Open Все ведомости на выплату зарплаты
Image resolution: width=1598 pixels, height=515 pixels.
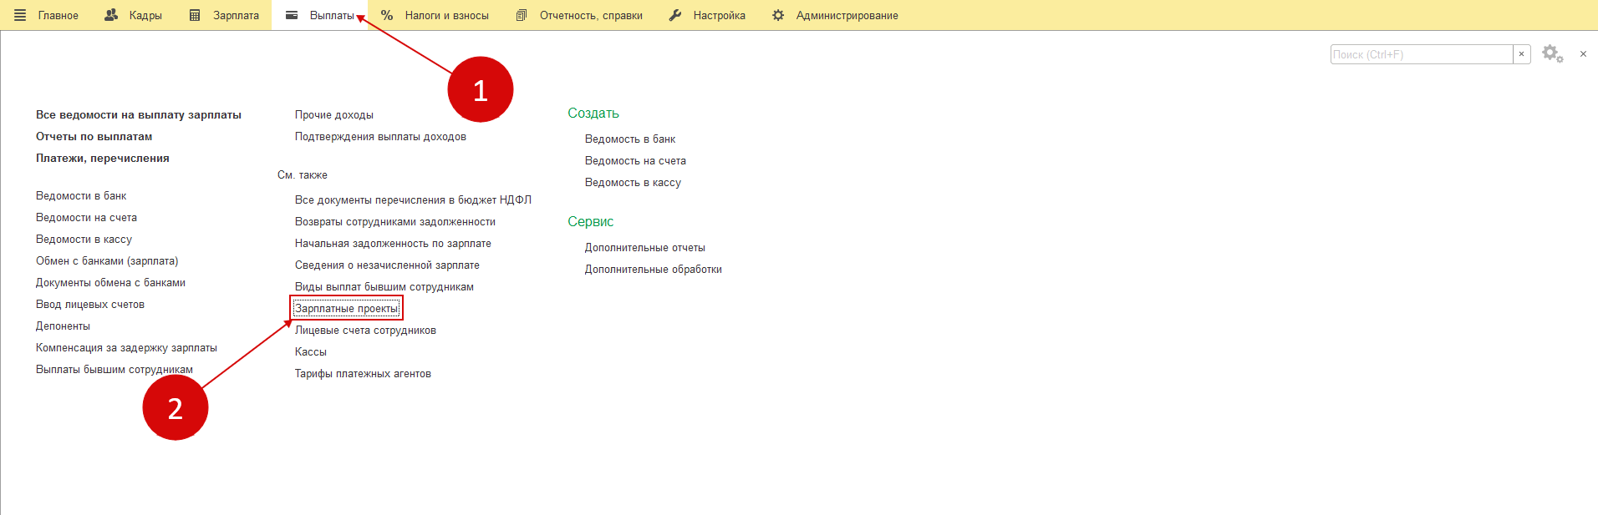tap(139, 115)
